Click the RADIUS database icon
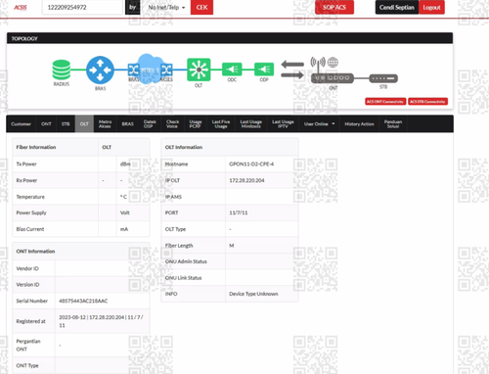Screen dimensions: 489x374 [62, 70]
